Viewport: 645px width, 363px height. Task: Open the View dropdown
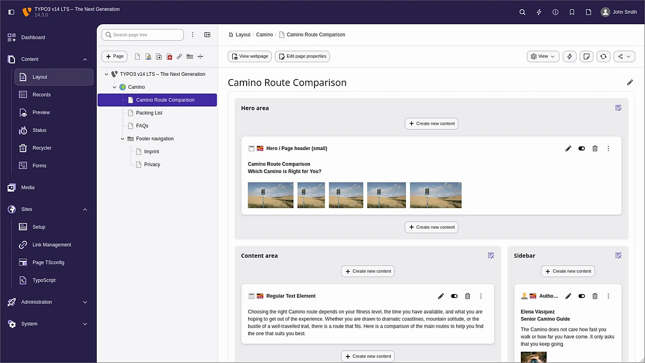(543, 56)
